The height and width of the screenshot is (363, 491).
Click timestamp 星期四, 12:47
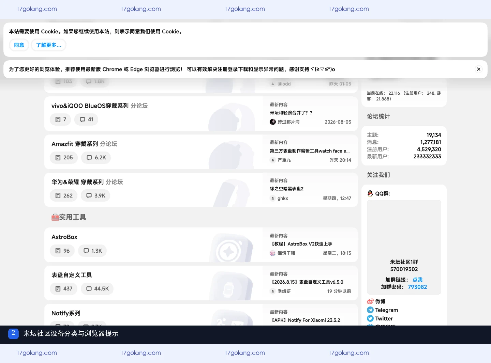337,198
